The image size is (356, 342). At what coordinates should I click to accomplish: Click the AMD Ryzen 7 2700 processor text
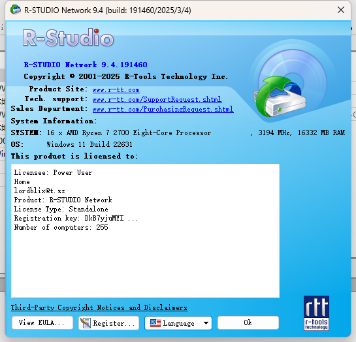129,132
